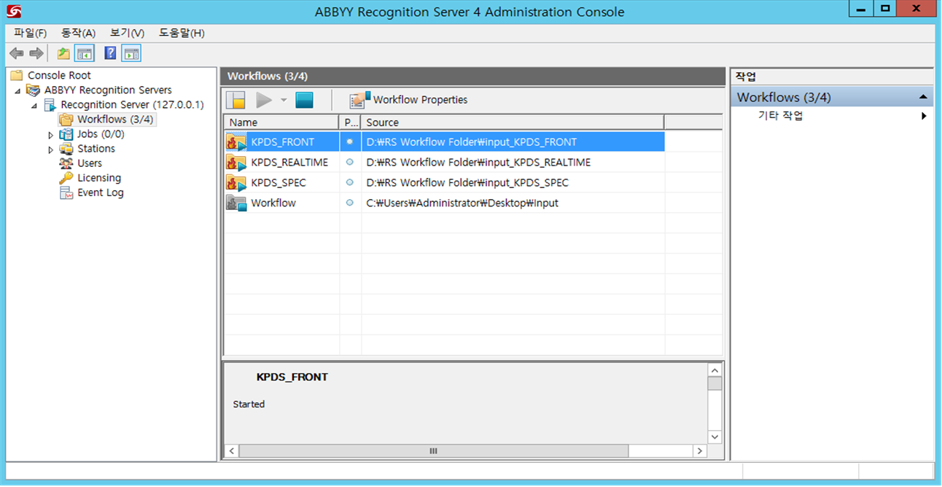Click the 기타 작업 action item

[781, 116]
